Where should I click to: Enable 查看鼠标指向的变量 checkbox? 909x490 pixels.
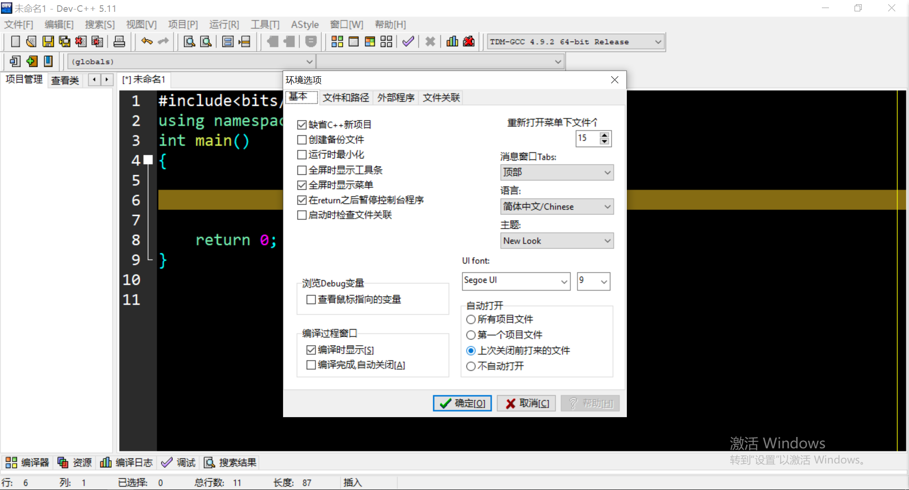311,300
